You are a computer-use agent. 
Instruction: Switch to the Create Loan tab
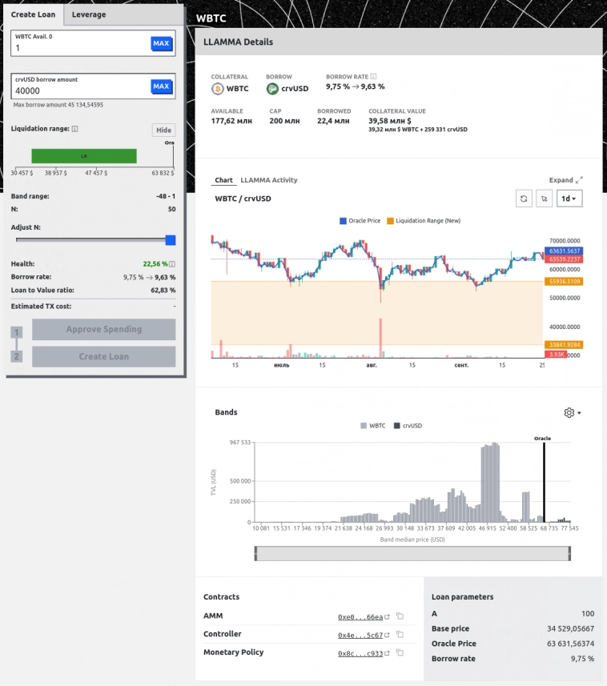point(34,14)
